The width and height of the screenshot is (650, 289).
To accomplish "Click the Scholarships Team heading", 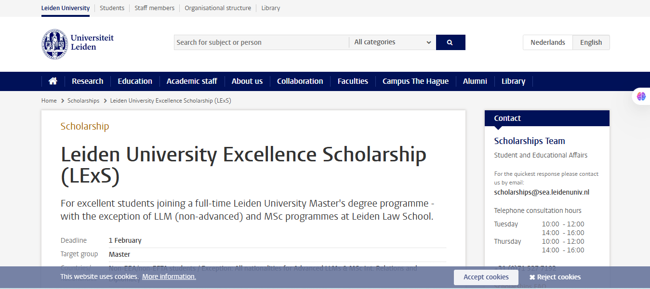I will (530, 141).
